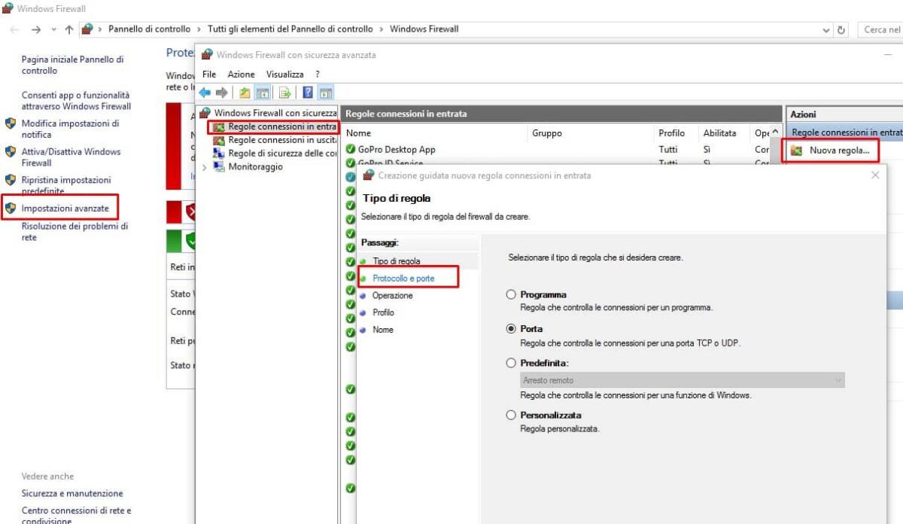Viewport: 903px width, 524px height.
Task: Click the show/hide console tree toolbar icon
Action: [263, 93]
